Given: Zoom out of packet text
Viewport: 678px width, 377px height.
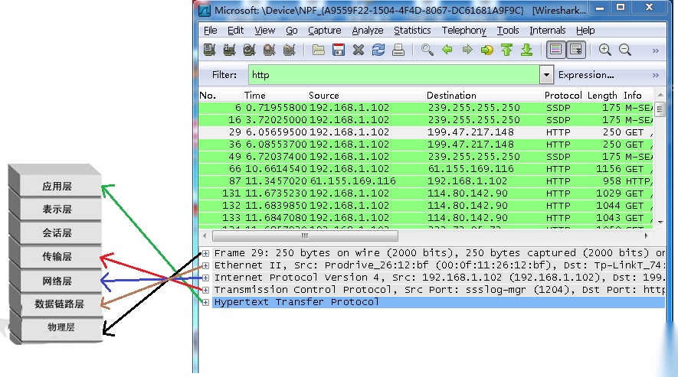Looking at the screenshot, I should (625, 50).
